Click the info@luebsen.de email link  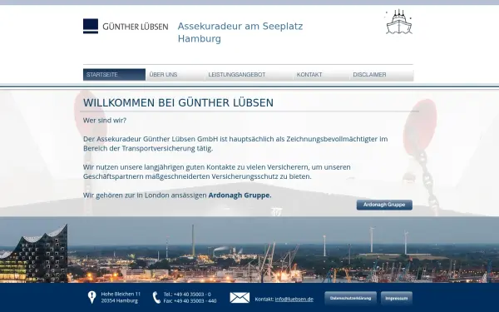[x=294, y=300]
